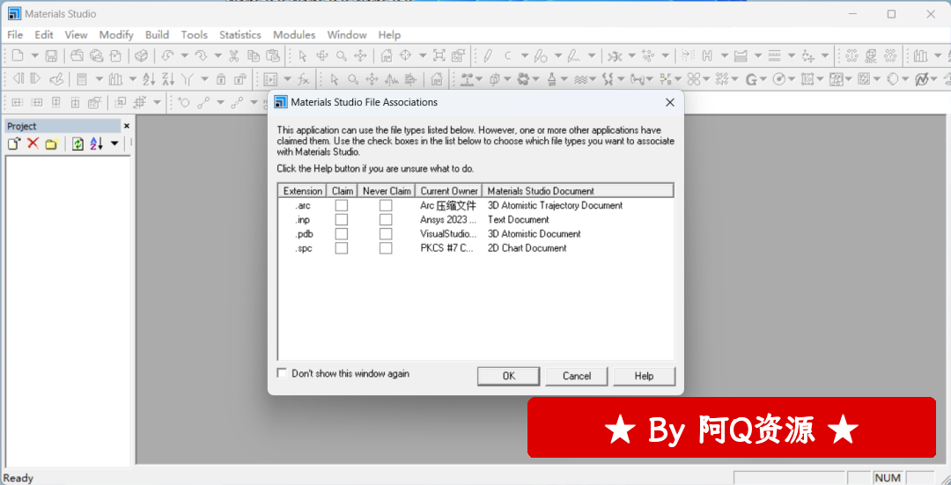Click the Help button in File Associations dialog

pos(644,376)
